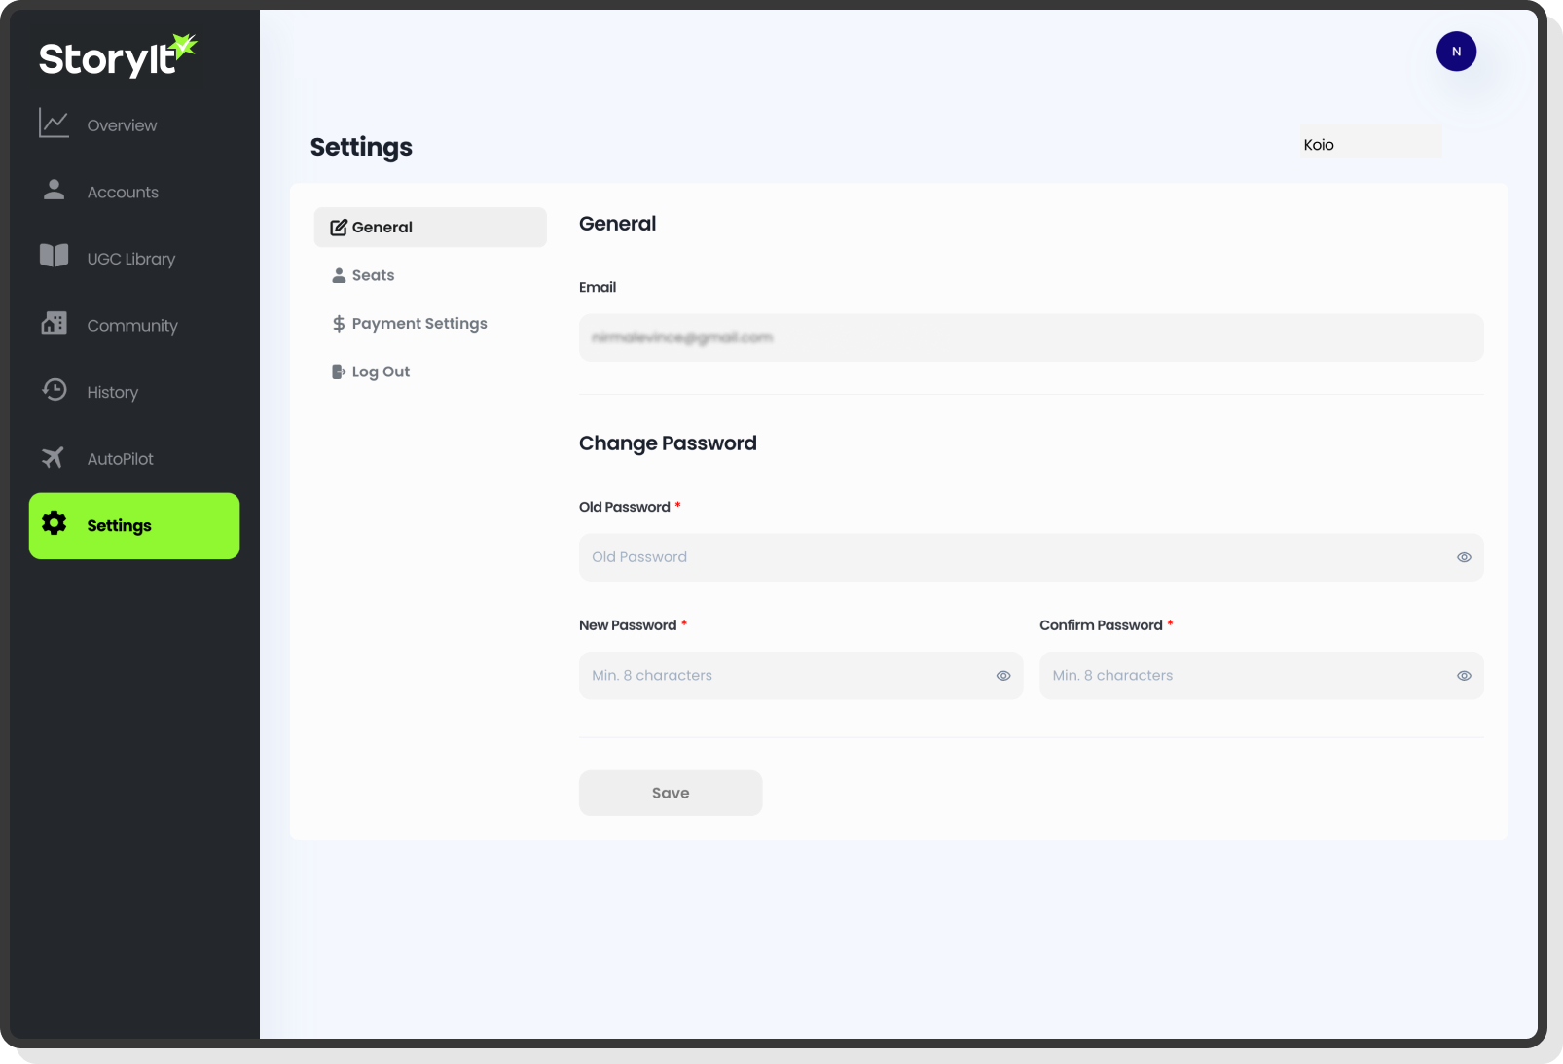Reveal the Old Password text

[x=1463, y=557]
